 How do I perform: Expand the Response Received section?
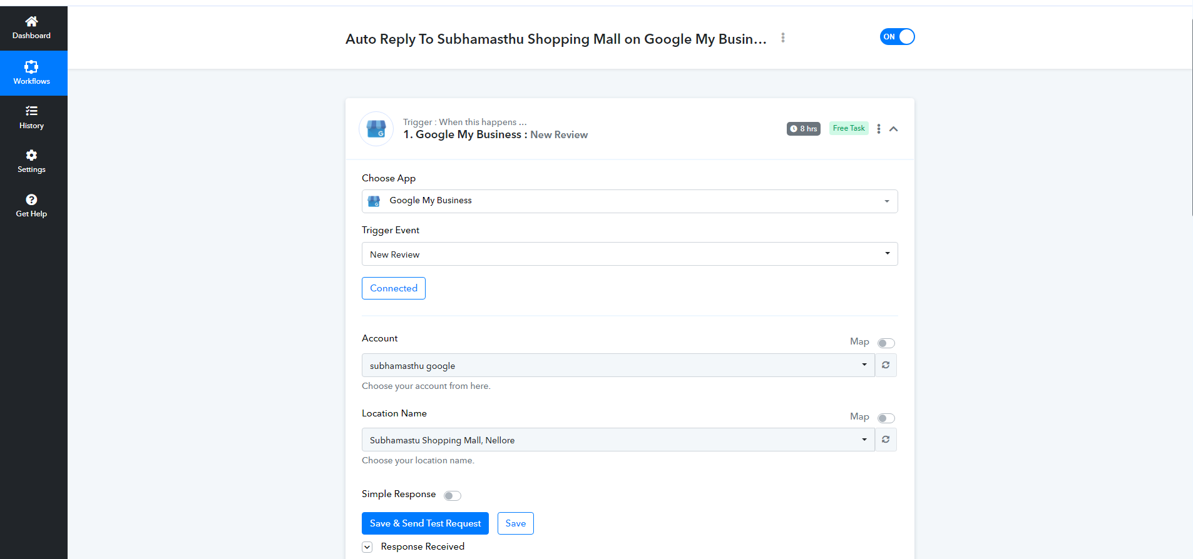click(367, 547)
